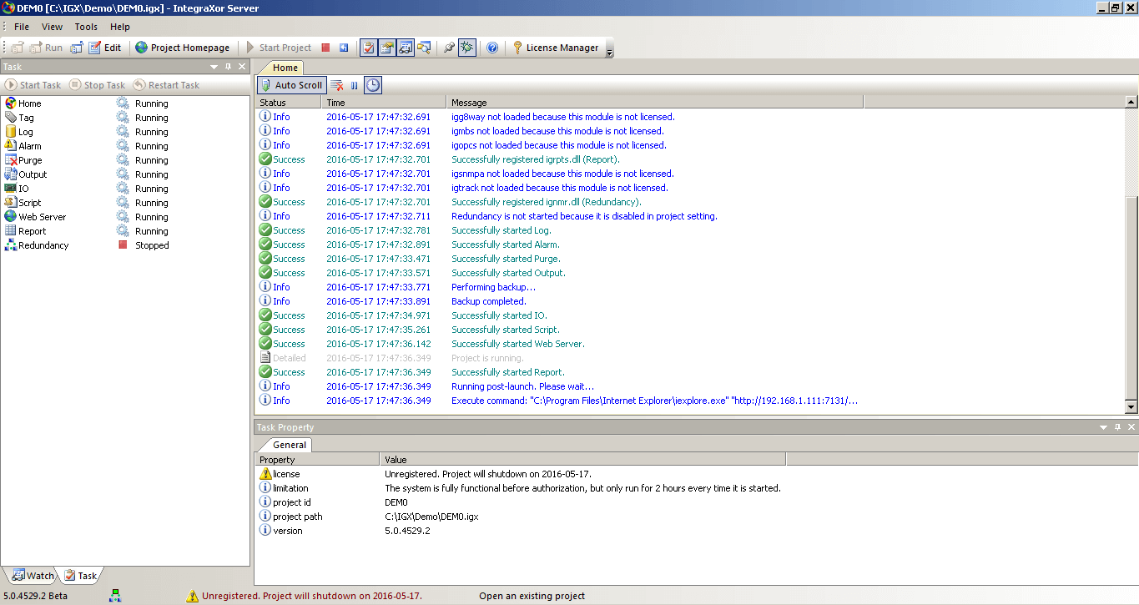Click the warning icon in the status bar

[x=193, y=596]
